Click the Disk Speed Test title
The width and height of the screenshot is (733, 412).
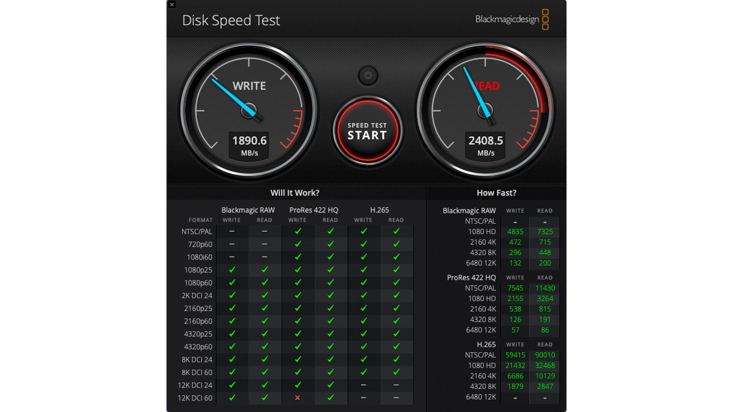[x=231, y=20]
